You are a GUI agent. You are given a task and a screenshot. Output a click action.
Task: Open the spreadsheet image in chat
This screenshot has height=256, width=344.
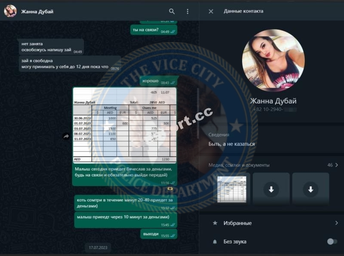(x=125, y=125)
